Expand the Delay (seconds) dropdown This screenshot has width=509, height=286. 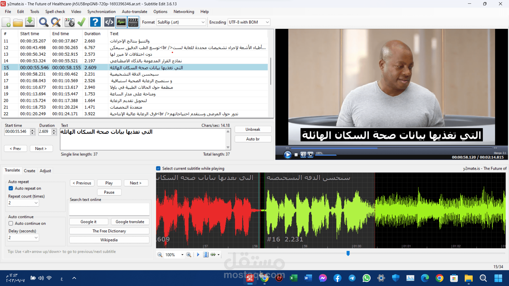(23, 238)
